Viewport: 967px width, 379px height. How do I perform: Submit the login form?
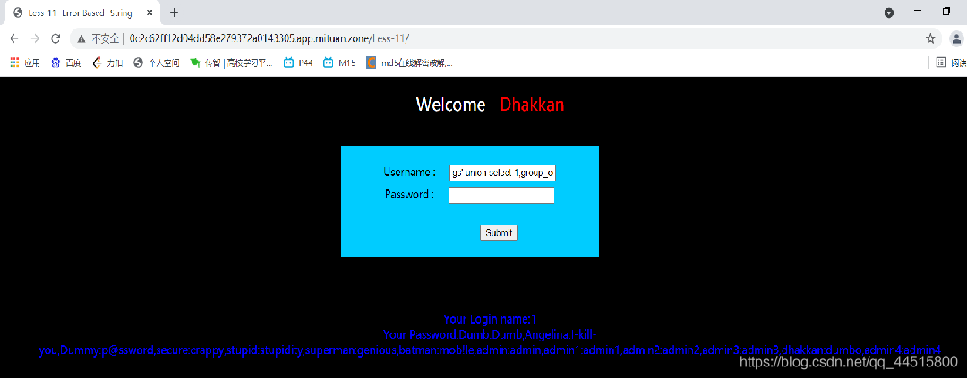499,232
